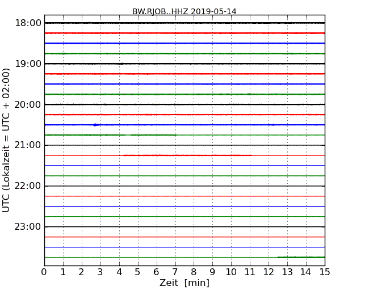Select the 20:00 y-axis label
Viewport: 369px width, 295px height.
point(28,104)
